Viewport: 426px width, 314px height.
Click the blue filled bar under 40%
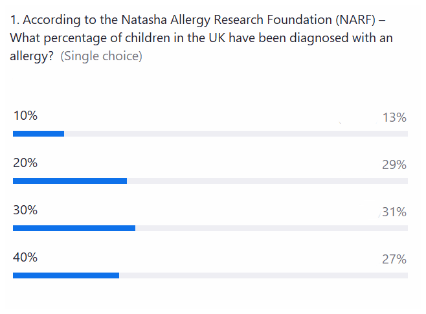(x=66, y=275)
